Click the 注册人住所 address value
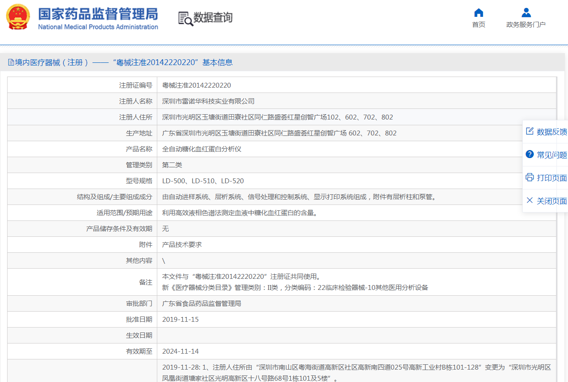The width and height of the screenshot is (568, 382). point(277,117)
